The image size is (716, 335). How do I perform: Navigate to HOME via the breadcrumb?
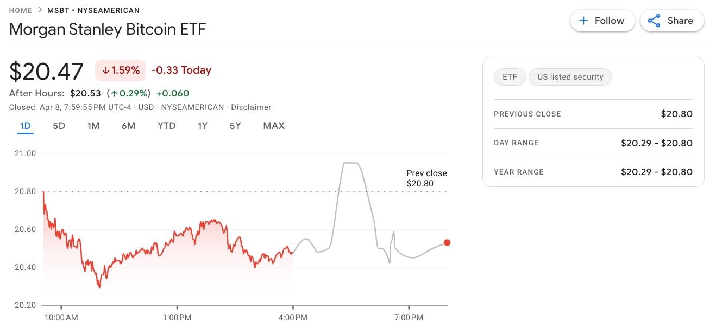[x=20, y=10]
